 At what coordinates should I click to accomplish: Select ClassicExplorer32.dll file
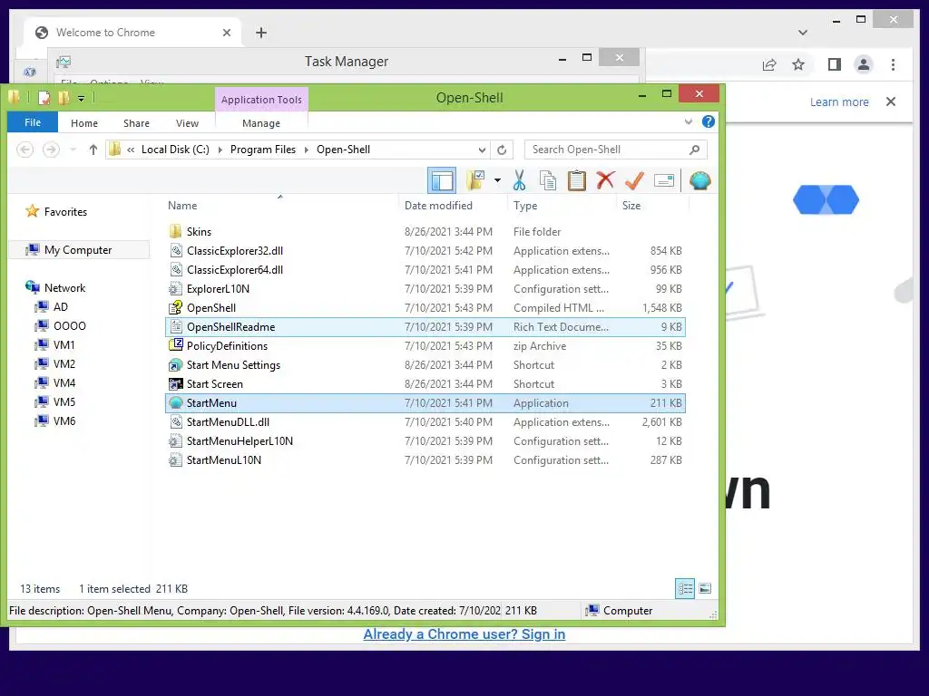pyautogui.click(x=235, y=250)
